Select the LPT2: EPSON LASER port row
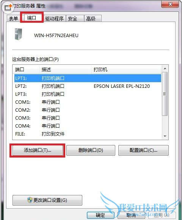This screenshot has width=182, height=220. 88,86
